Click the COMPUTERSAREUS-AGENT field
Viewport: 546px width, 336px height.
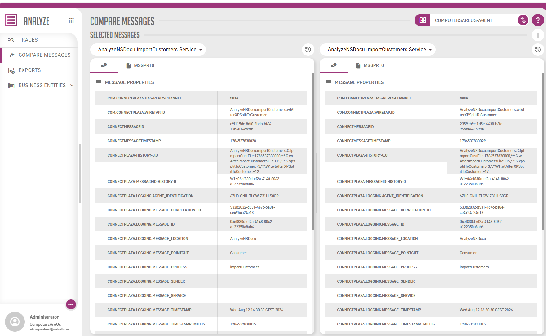point(474,20)
